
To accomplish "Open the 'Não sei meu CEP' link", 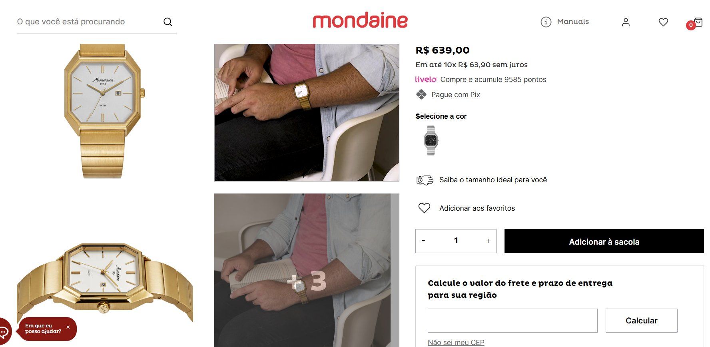I will (456, 343).
